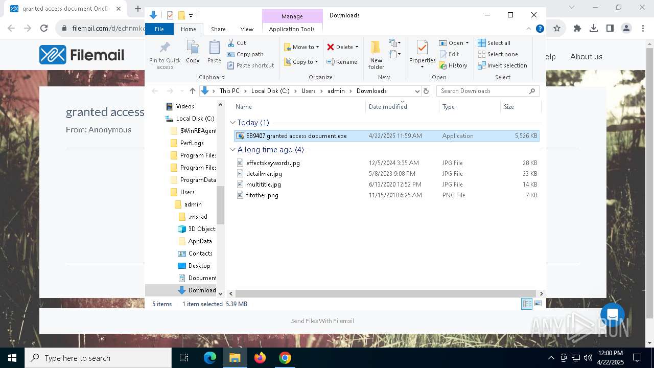Open Filemail chat widget
Viewport: 654px width, 368px height.
click(x=613, y=315)
